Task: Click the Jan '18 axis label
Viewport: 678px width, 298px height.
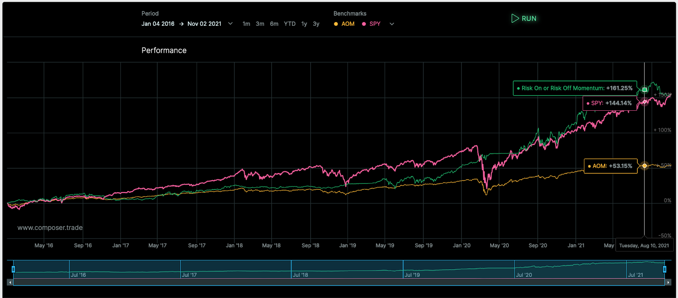Action: coord(234,246)
